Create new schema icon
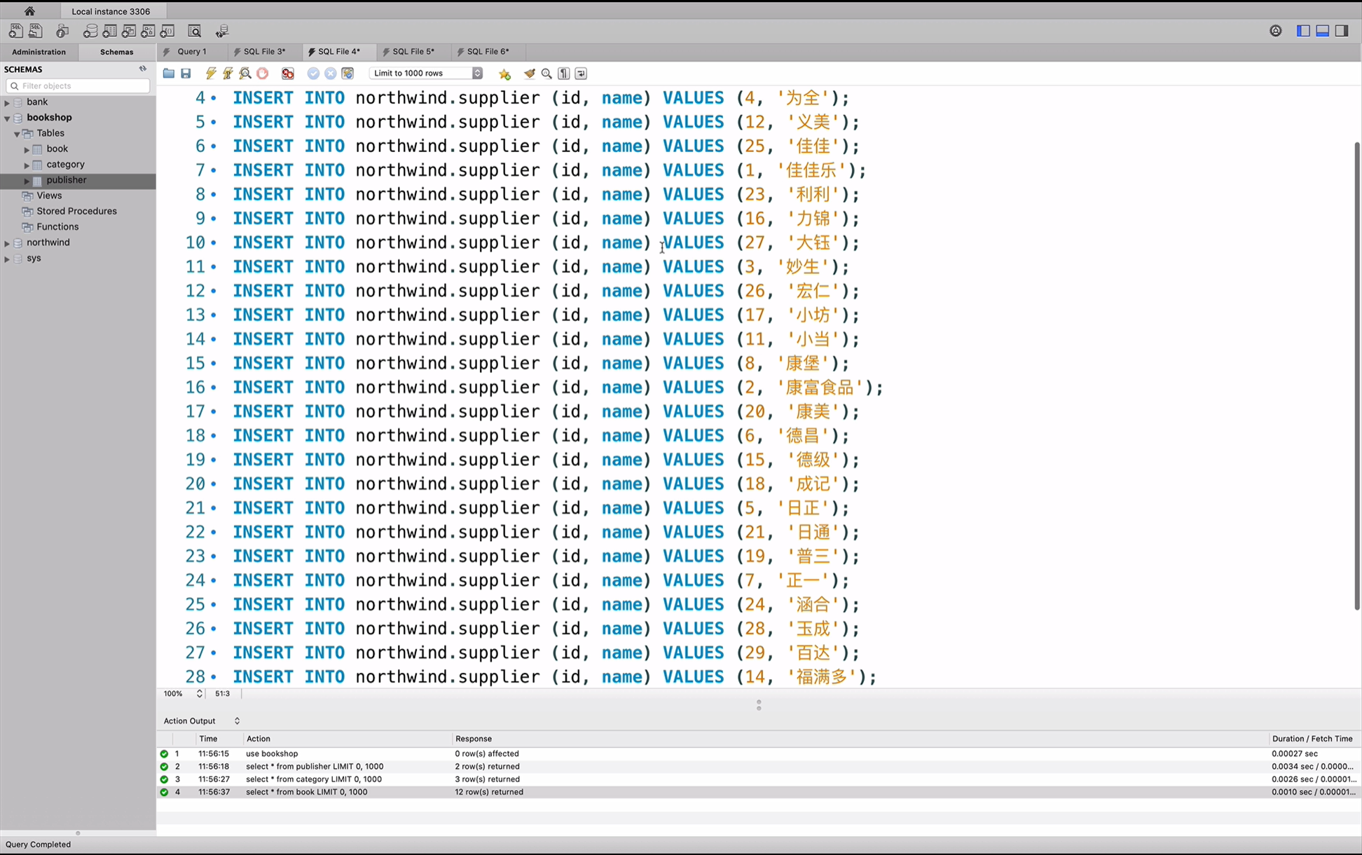1362x855 pixels. [90, 31]
